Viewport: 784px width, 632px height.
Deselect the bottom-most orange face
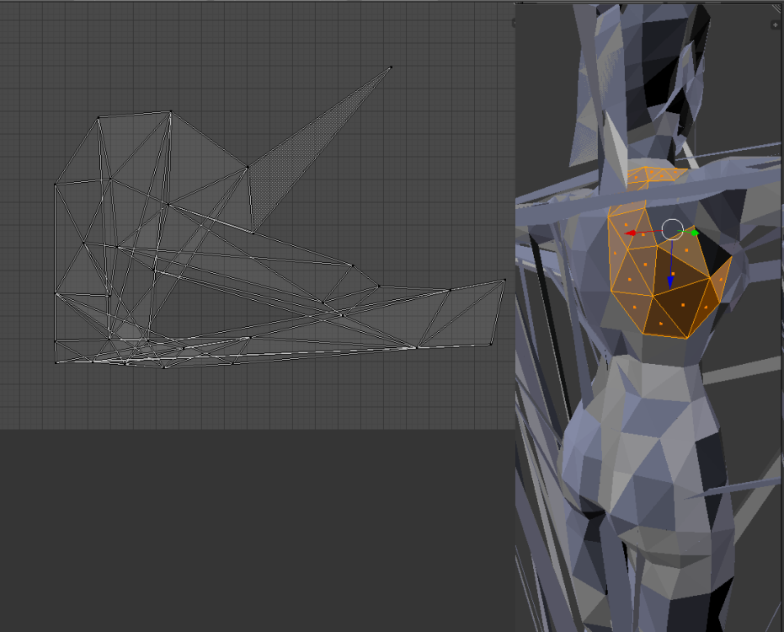tap(661, 323)
